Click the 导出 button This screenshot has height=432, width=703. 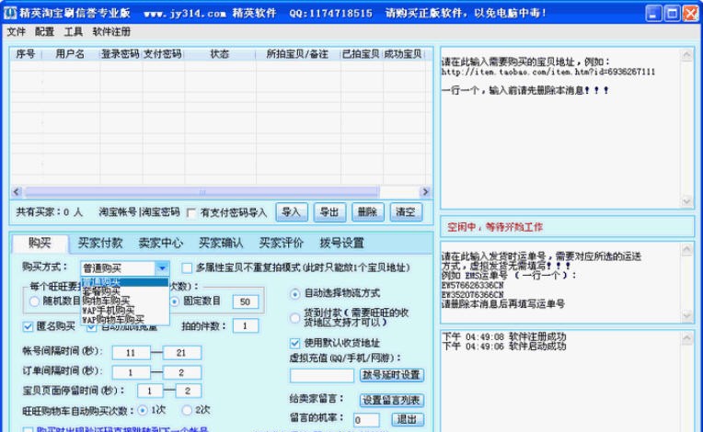click(329, 212)
